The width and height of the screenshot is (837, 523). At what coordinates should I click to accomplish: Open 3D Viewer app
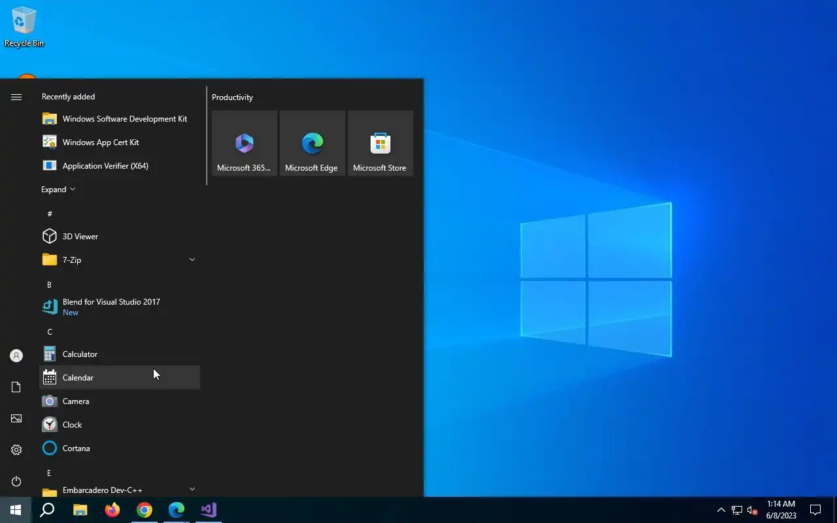coord(120,236)
